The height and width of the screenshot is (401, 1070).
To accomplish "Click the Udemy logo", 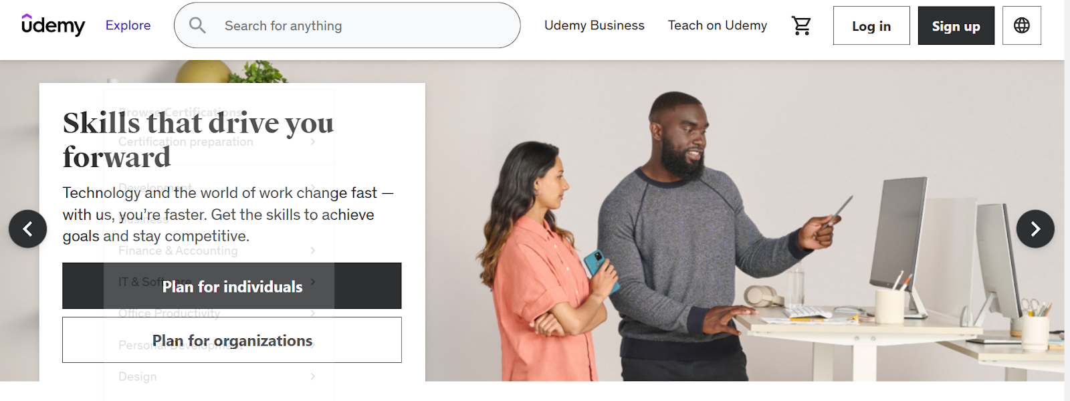I will 53,25.
